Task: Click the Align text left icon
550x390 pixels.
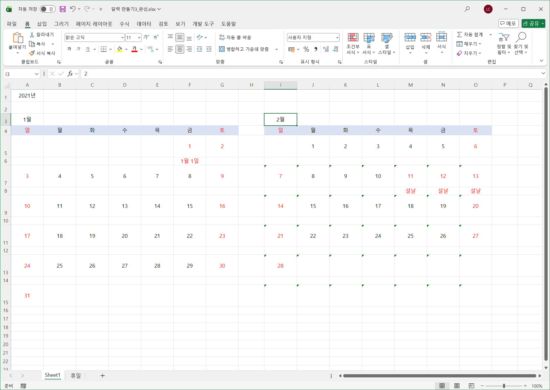Action: tap(170, 49)
